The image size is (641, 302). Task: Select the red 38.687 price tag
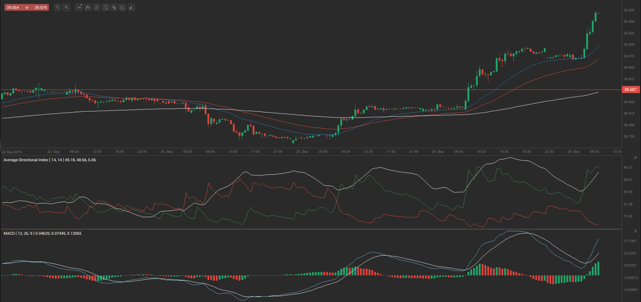coord(630,89)
